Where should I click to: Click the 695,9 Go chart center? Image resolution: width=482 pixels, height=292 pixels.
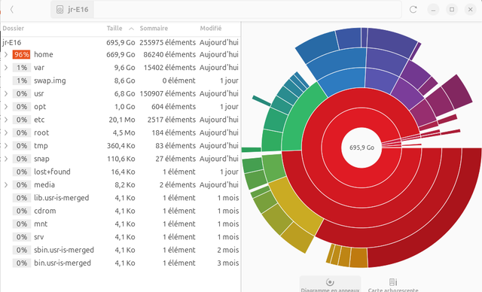(361, 148)
